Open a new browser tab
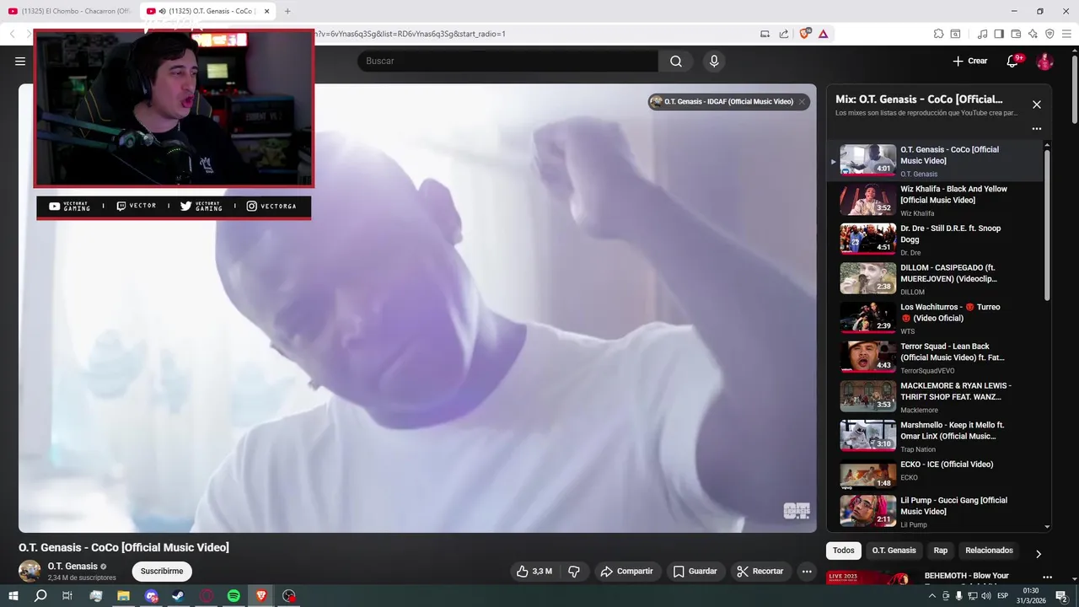The height and width of the screenshot is (607, 1079). [287, 11]
